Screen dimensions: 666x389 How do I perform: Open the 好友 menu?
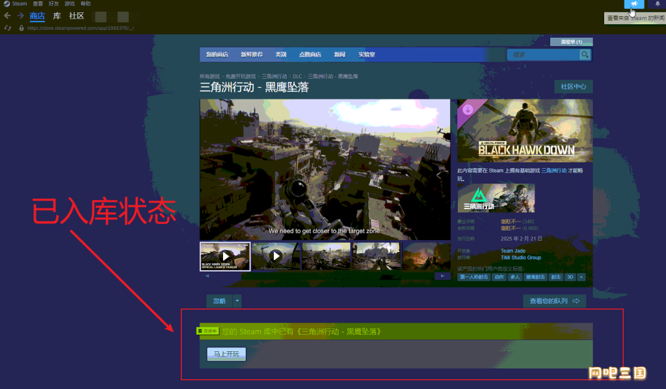pyautogui.click(x=53, y=4)
